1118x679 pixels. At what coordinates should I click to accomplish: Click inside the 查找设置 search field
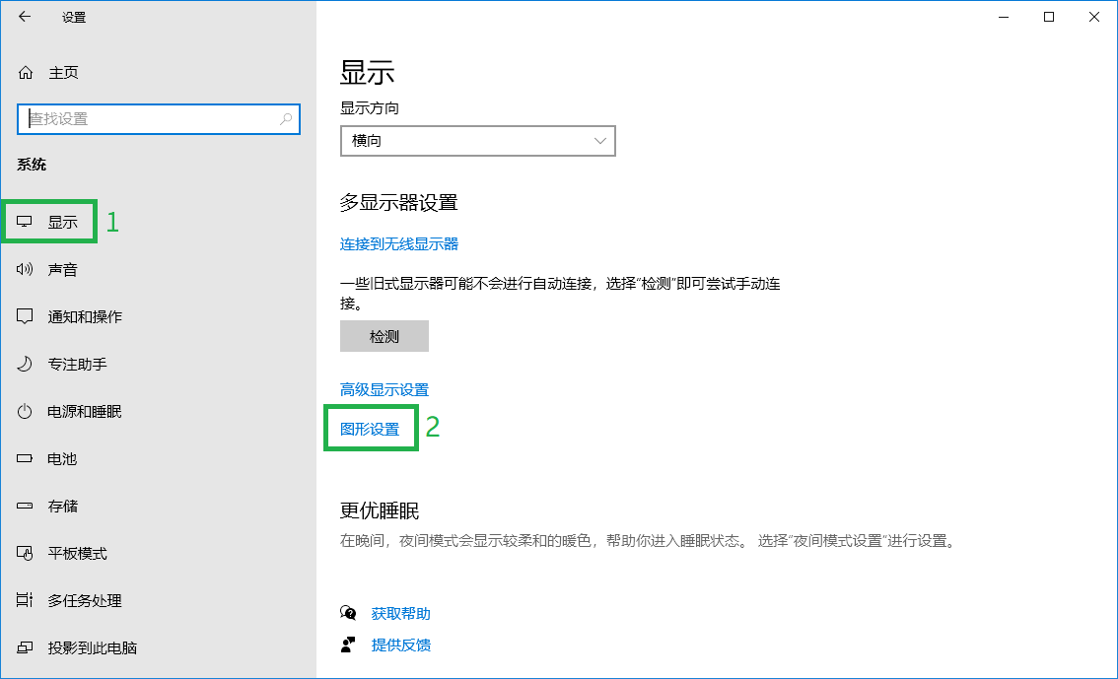point(158,119)
